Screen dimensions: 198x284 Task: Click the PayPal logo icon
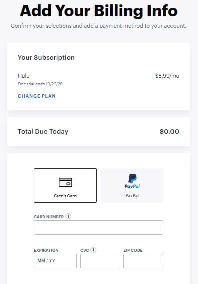(x=132, y=181)
